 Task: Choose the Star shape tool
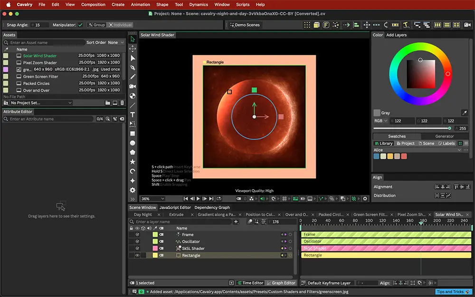133,162
